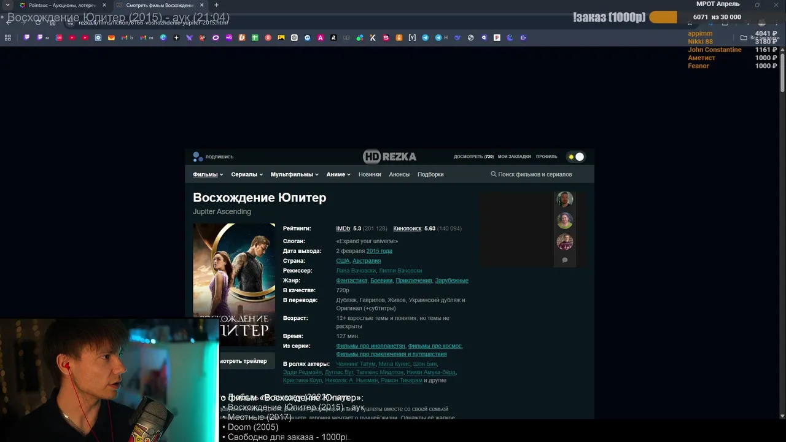
Task: Open the 'Фантастика' genre link
Action: (351, 281)
